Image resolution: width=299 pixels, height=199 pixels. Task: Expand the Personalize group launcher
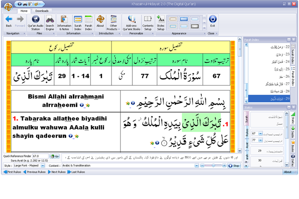click(x=153, y=33)
